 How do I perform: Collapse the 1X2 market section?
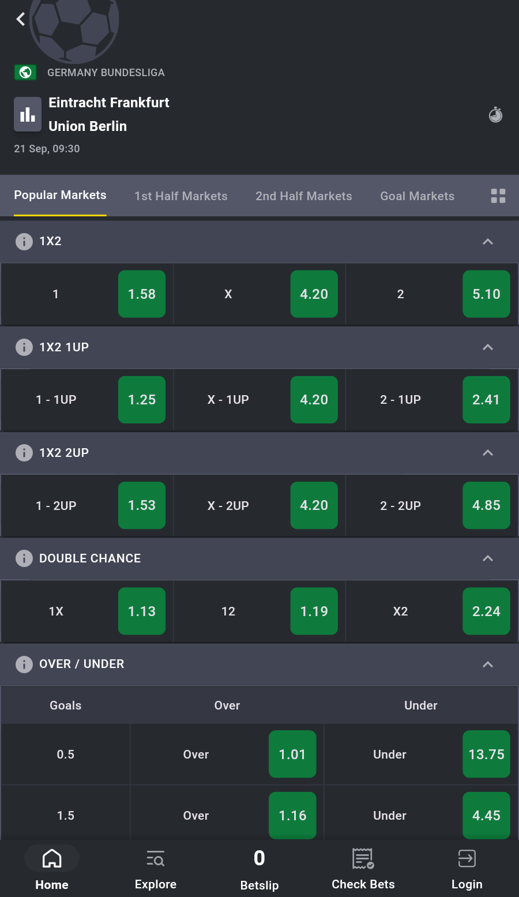pos(488,242)
